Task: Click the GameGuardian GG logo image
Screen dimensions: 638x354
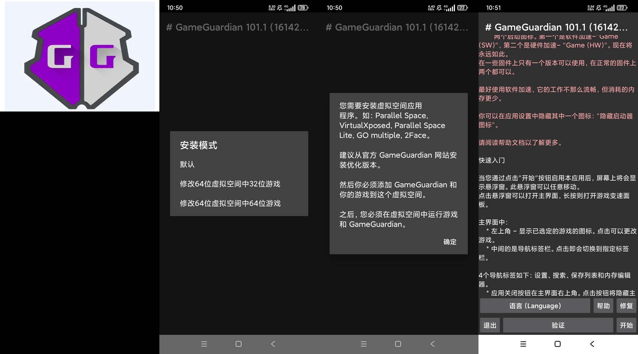Action: point(81,58)
